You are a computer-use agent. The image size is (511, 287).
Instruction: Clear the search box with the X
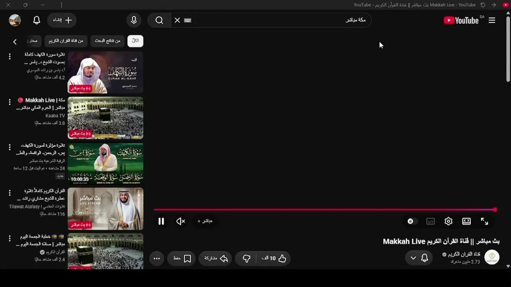[177, 20]
